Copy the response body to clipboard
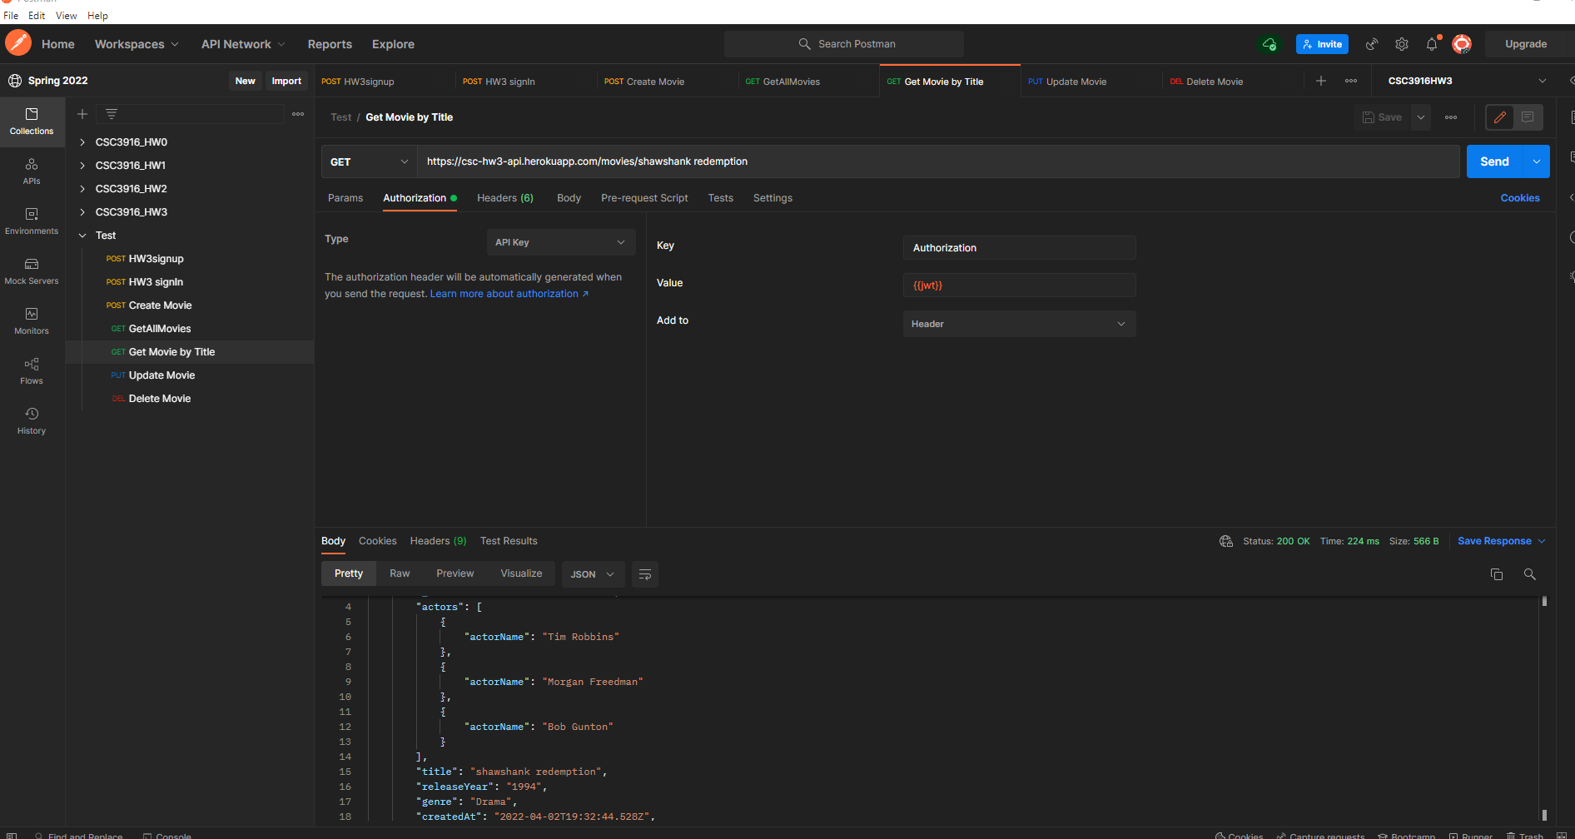This screenshot has height=839, width=1575. (1496, 573)
